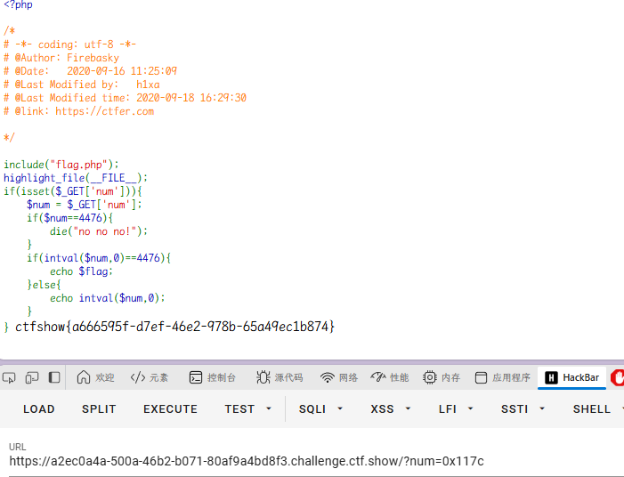
Task: Expand the SSTI dropdown menu
Action: coord(523,409)
